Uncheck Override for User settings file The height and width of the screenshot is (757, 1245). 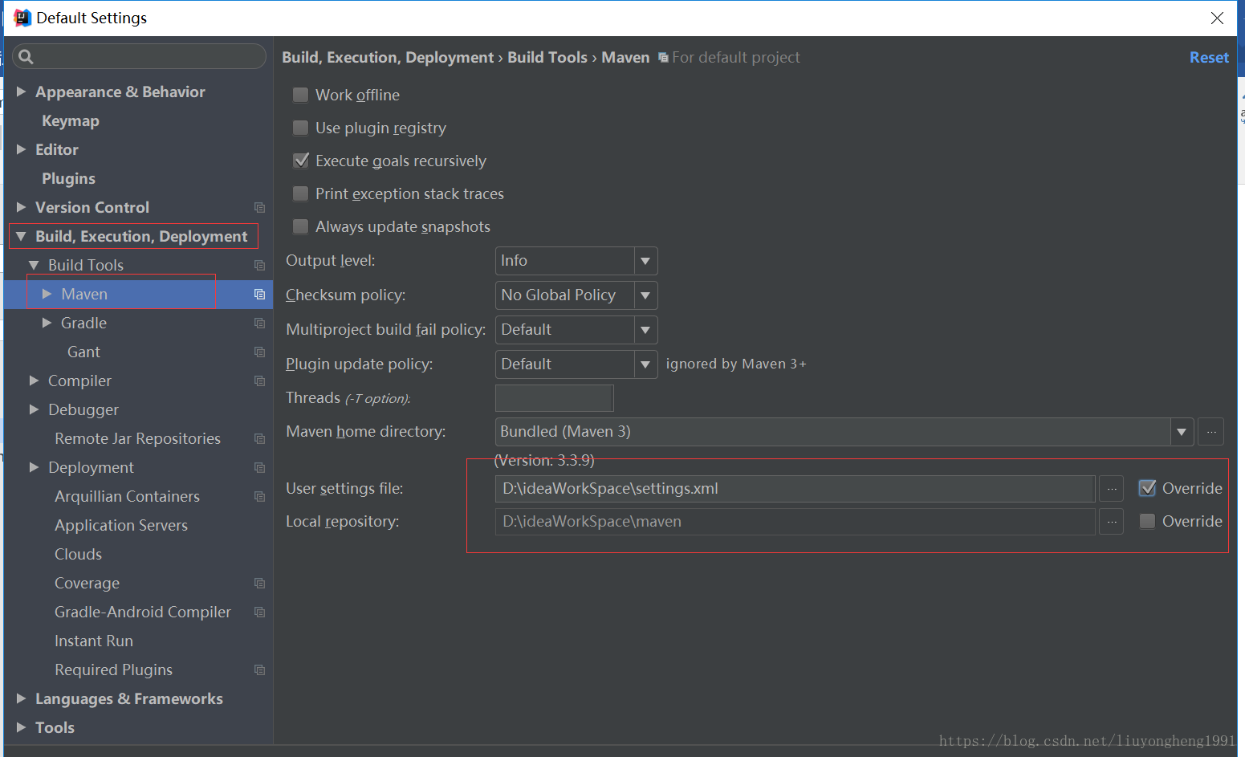pyautogui.click(x=1148, y=488)
